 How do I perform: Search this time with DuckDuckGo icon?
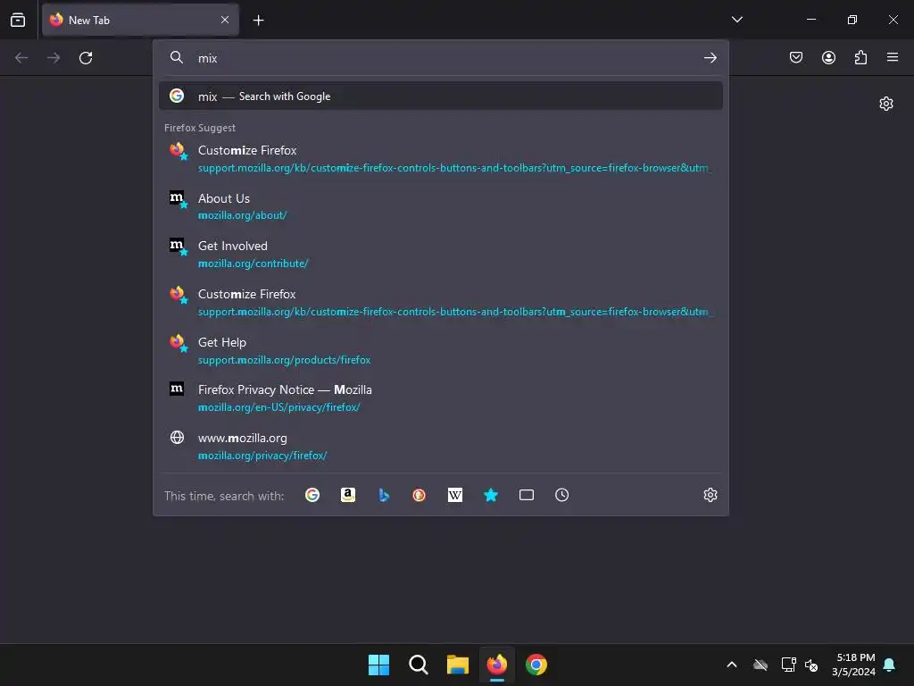[420, 495]
